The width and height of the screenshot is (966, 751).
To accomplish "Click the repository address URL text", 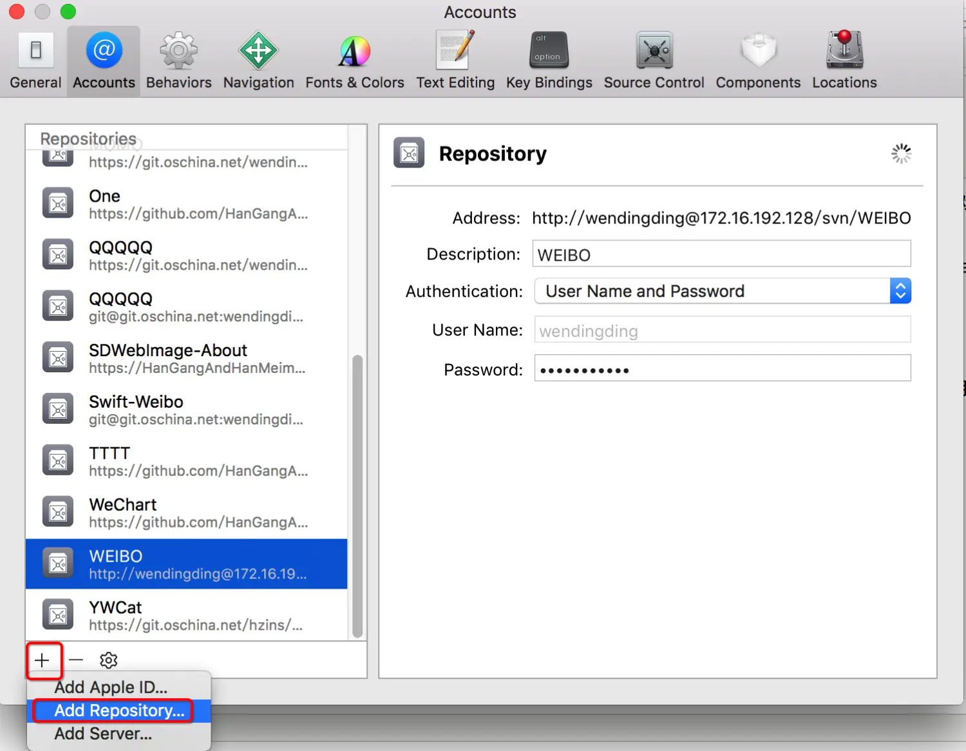I will tap(721, 218).
